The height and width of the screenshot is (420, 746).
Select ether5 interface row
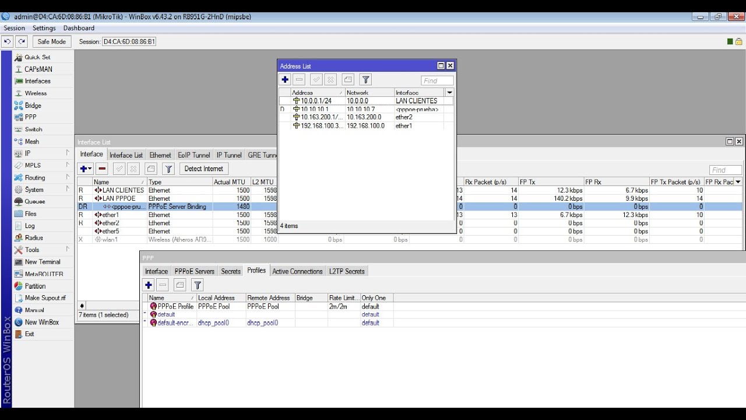tap(410, 231)
